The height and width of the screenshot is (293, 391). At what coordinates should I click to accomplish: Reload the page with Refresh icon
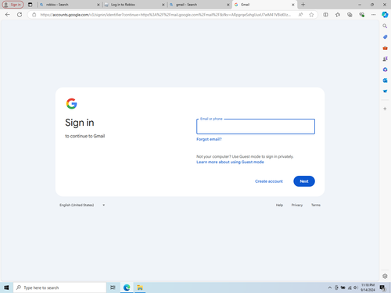pyautogui.click(x=20, y=15)
